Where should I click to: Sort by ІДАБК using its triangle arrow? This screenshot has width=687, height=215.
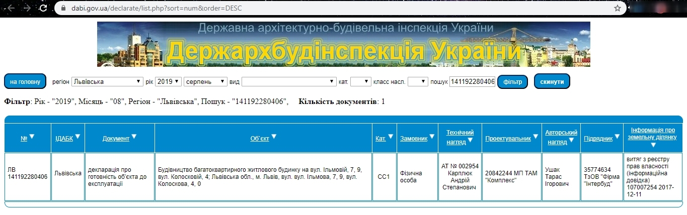tap(78, 136)
